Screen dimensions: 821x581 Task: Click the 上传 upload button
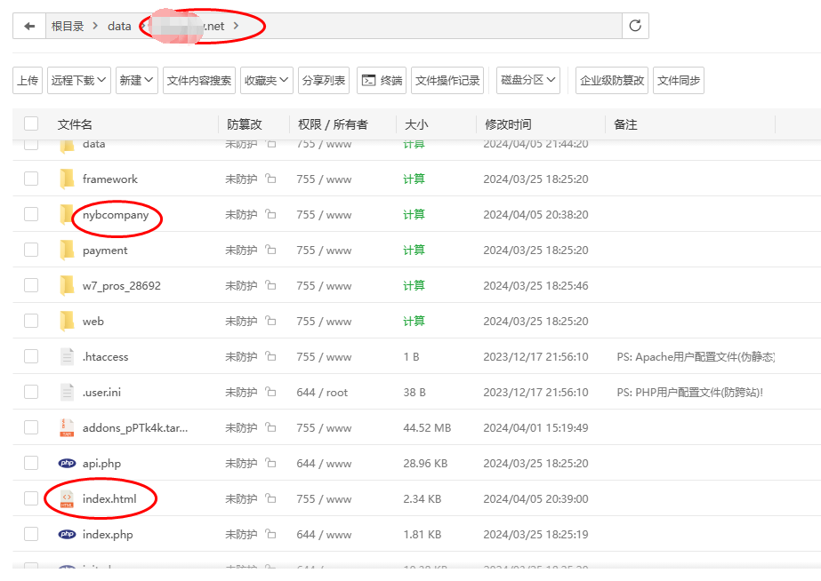(28, 81)
